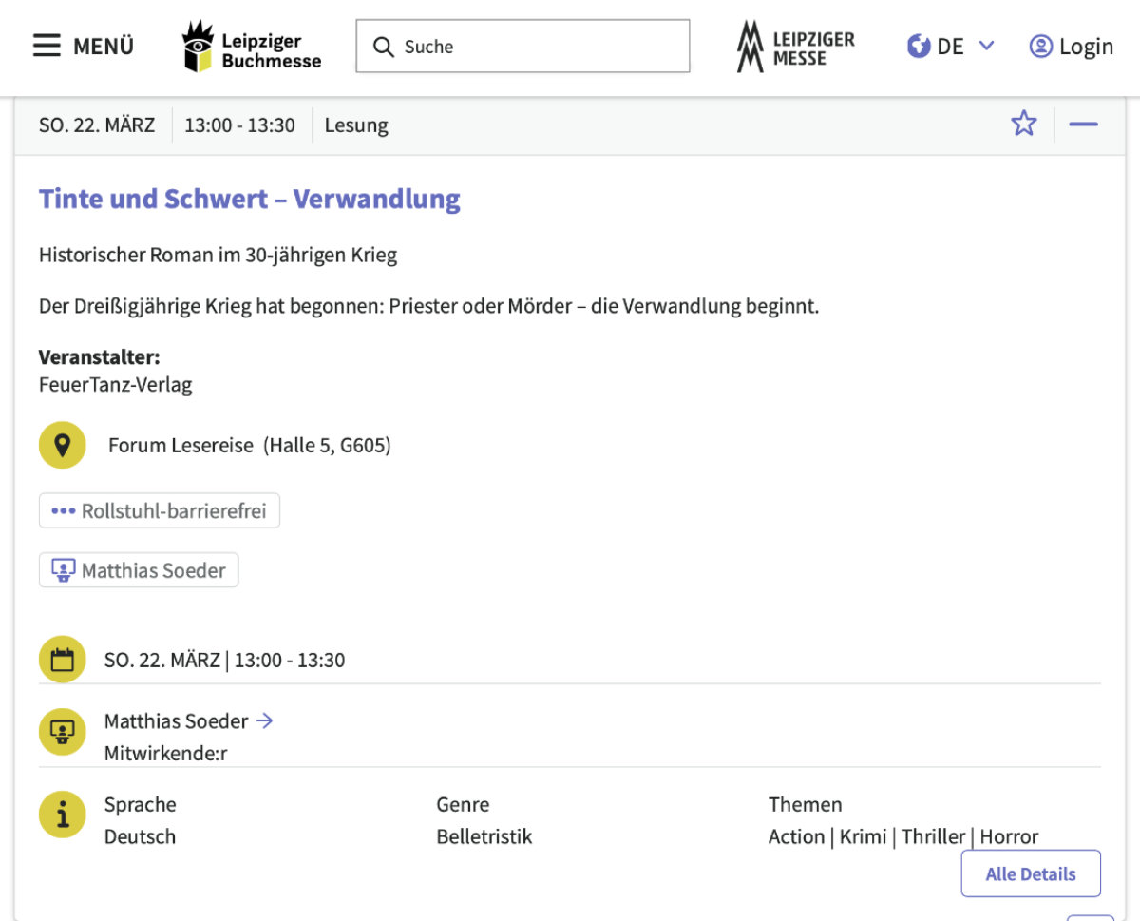Click the Alle Details button
Screen dimensions: 1140x921
[x=1031, y=873]
